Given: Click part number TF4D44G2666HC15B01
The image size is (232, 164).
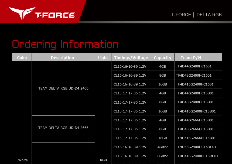Looking at the screenshot, I should tap(195, 120).
